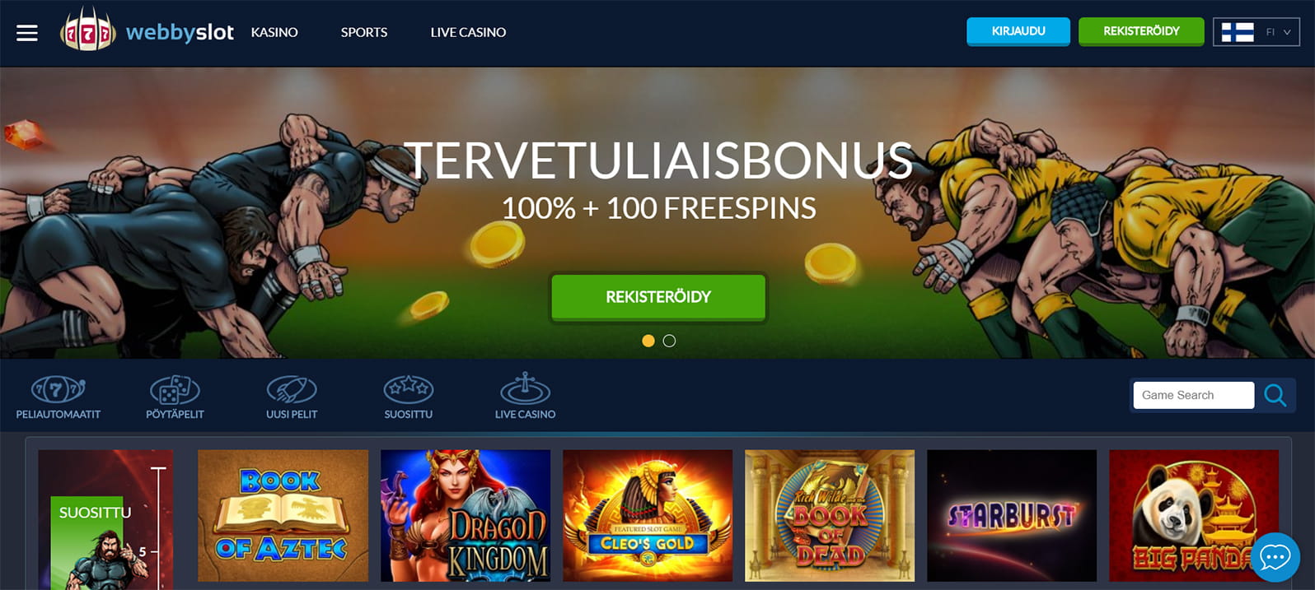1315x590 pixels.
Task: Select the Live Casino roulette icon
Action: pos(525,388)
